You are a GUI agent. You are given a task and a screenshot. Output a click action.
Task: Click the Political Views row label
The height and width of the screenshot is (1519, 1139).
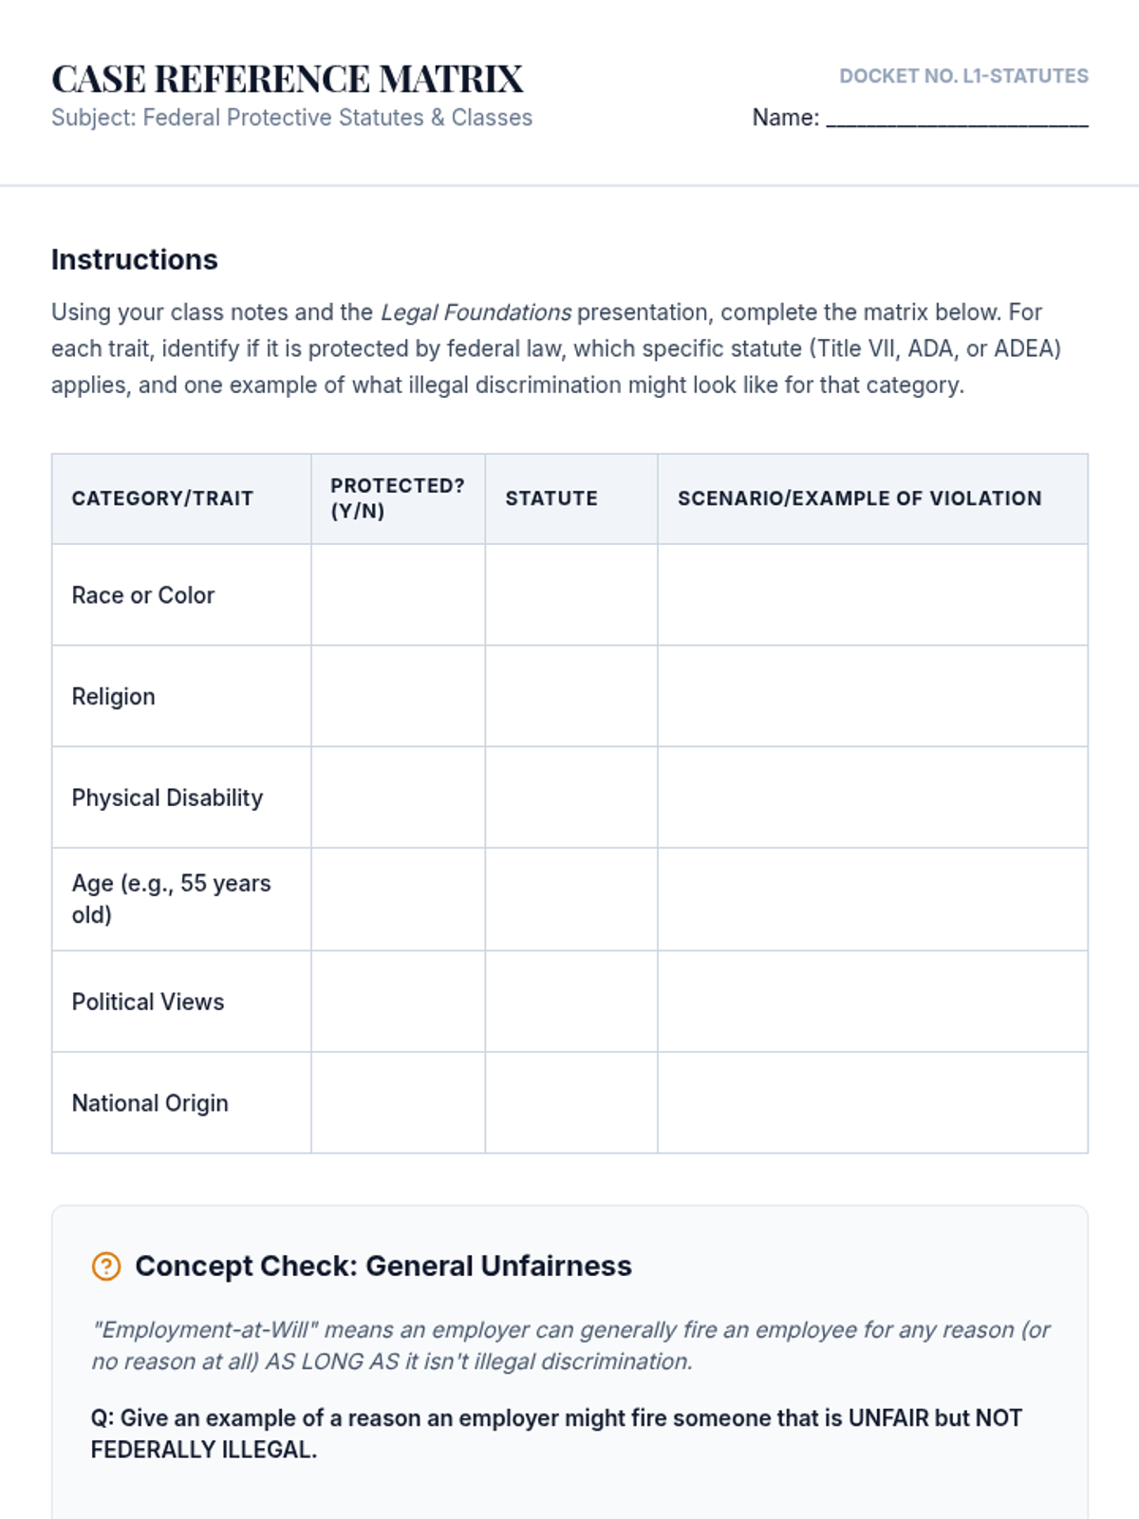pyautogui.click(x=148, y=1002)
